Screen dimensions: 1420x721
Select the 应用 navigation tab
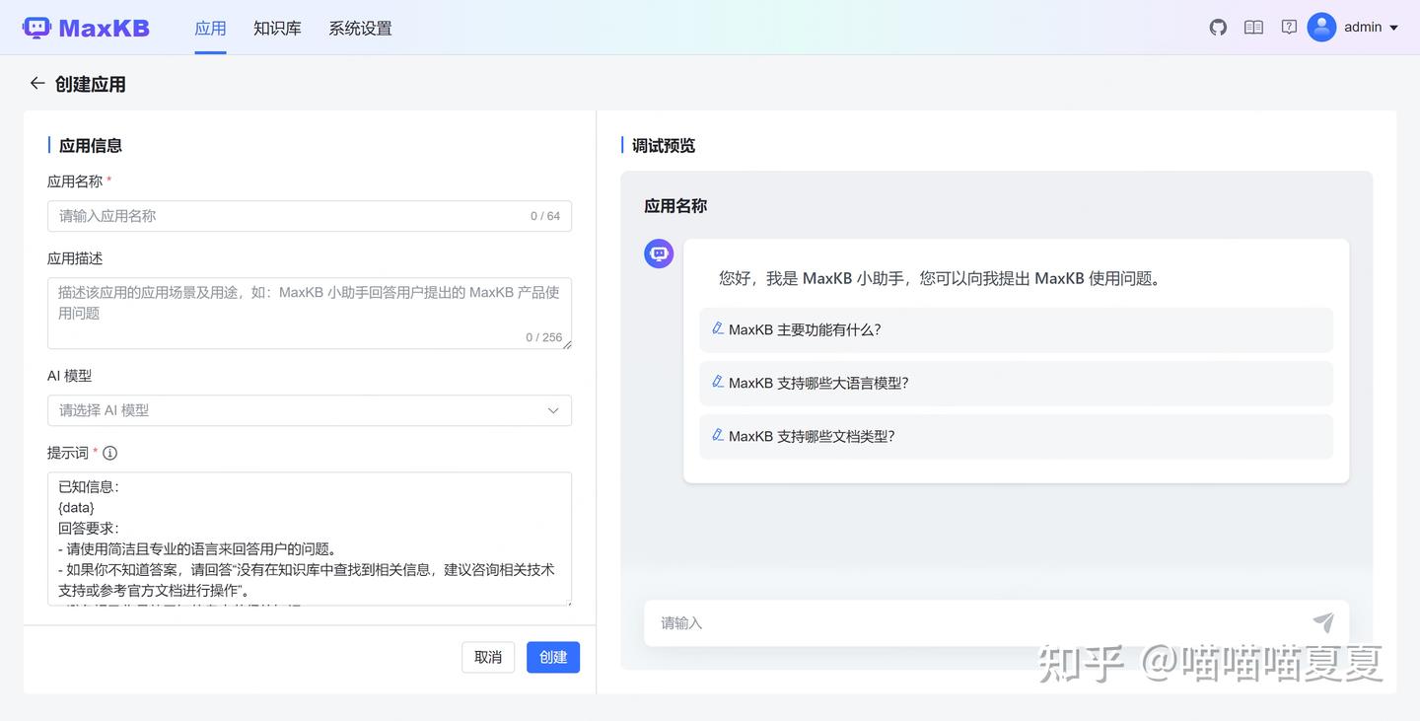coord(210,28)
